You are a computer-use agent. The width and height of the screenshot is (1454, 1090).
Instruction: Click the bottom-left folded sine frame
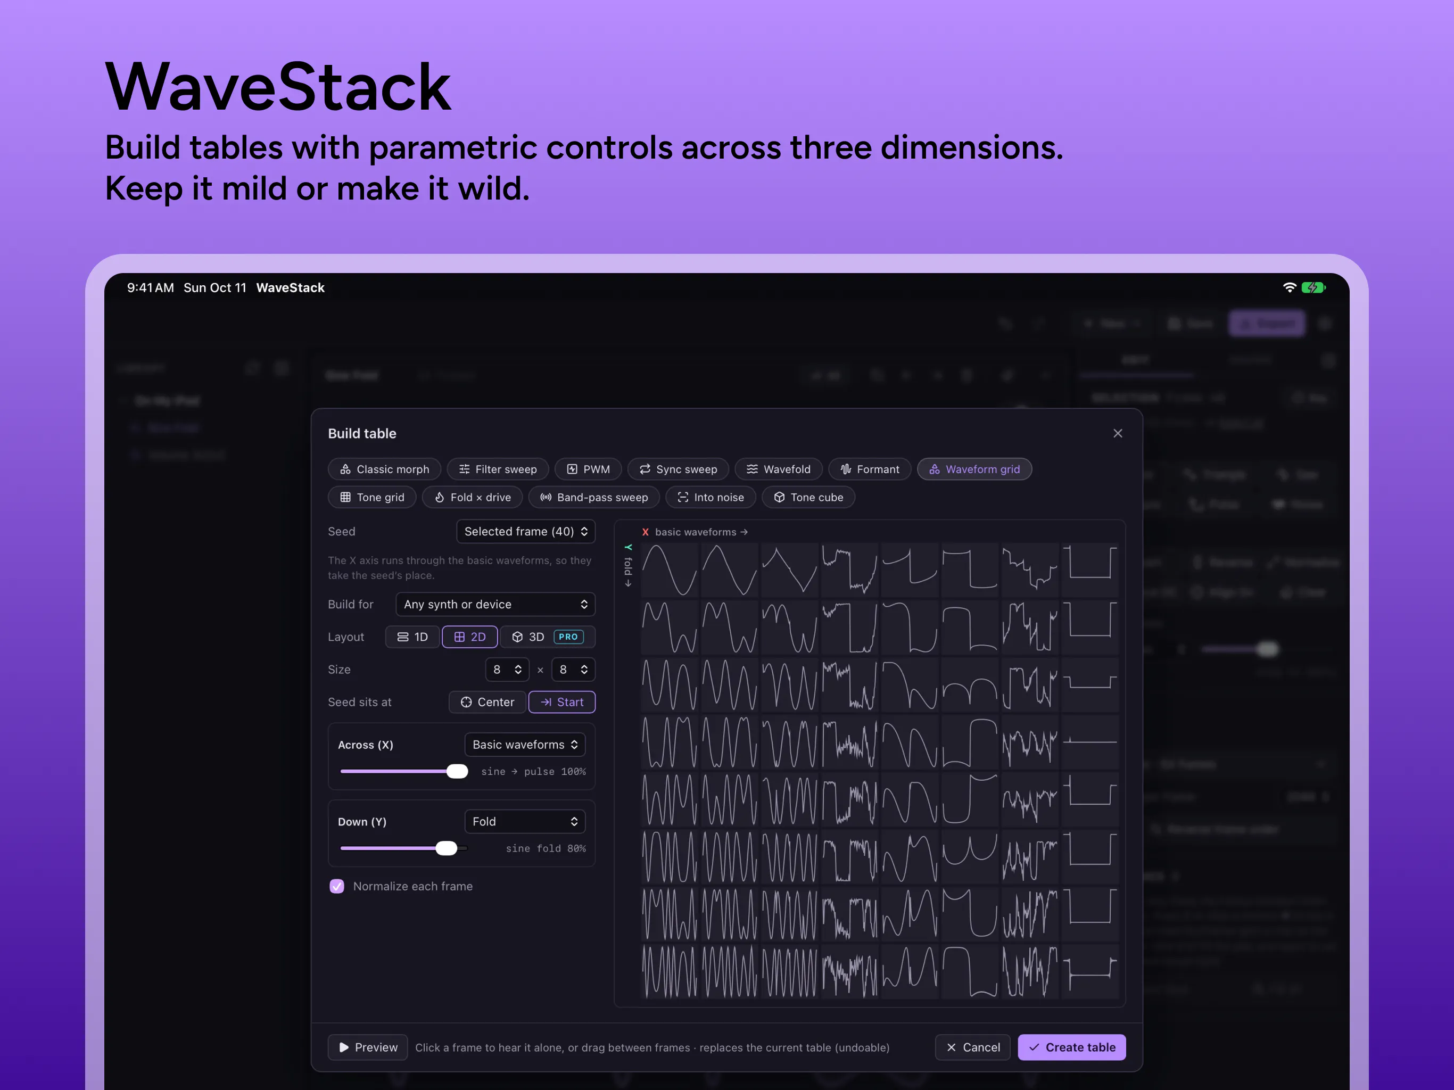tap(669, 972)
